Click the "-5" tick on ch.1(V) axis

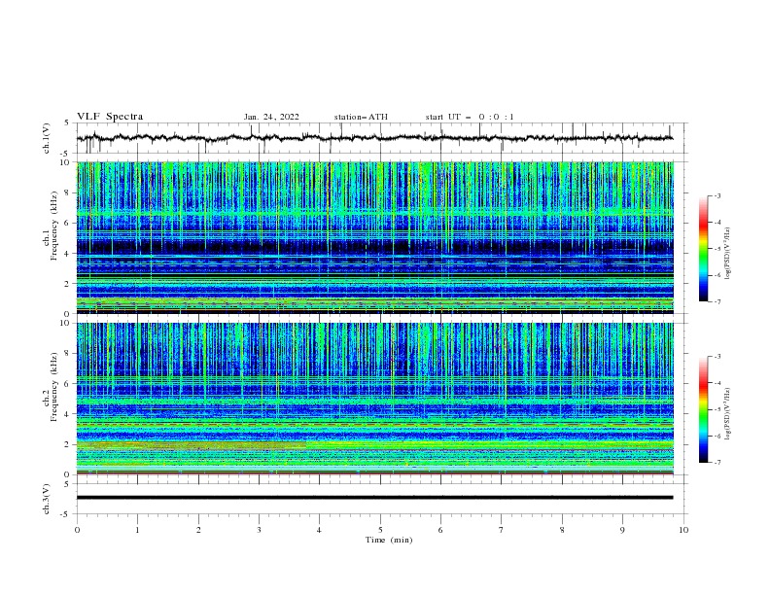click(66, 154)
